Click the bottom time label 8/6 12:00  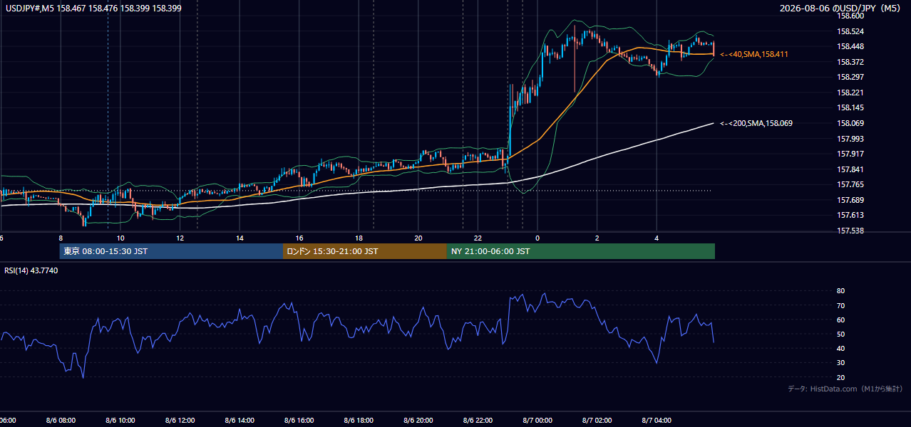[180, 421]
